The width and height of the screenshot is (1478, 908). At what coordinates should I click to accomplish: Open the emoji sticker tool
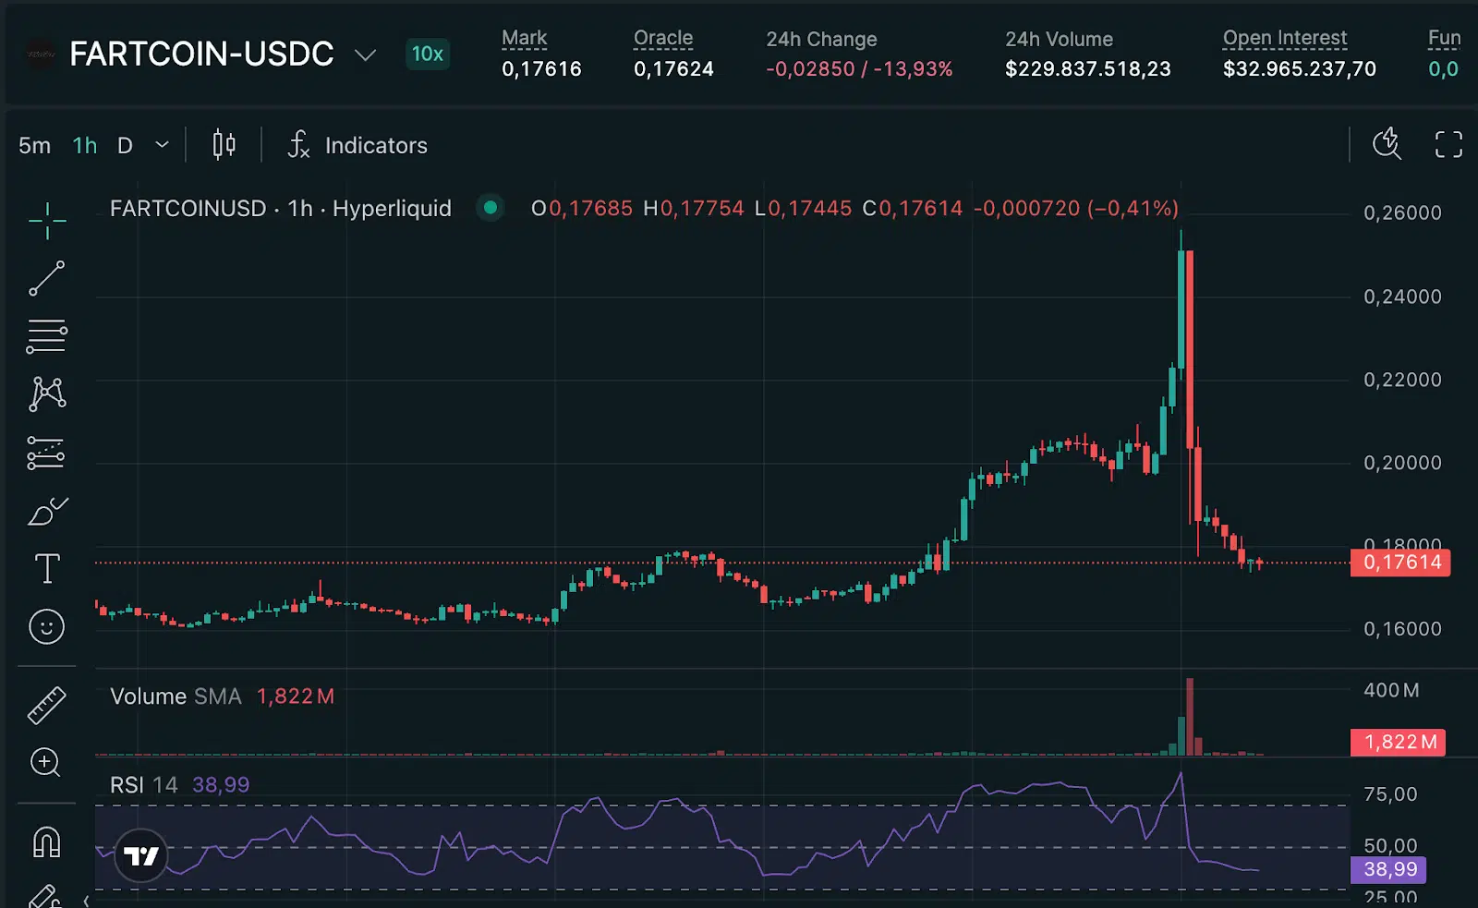coord(45,626)
